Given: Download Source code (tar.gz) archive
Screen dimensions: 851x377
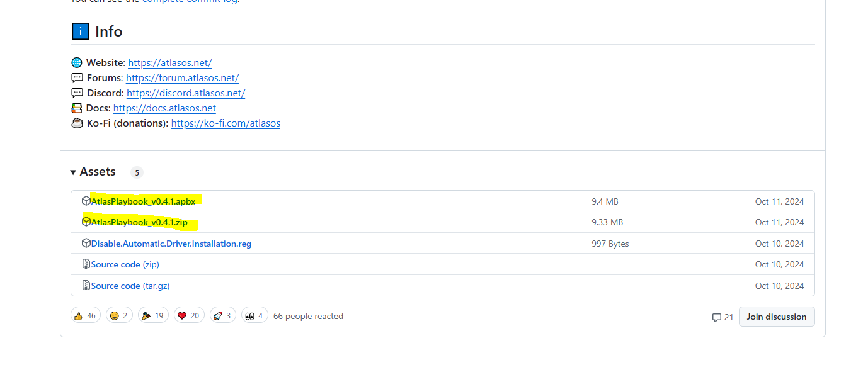Looking at the screenshot, I should (x=130, y=286).
